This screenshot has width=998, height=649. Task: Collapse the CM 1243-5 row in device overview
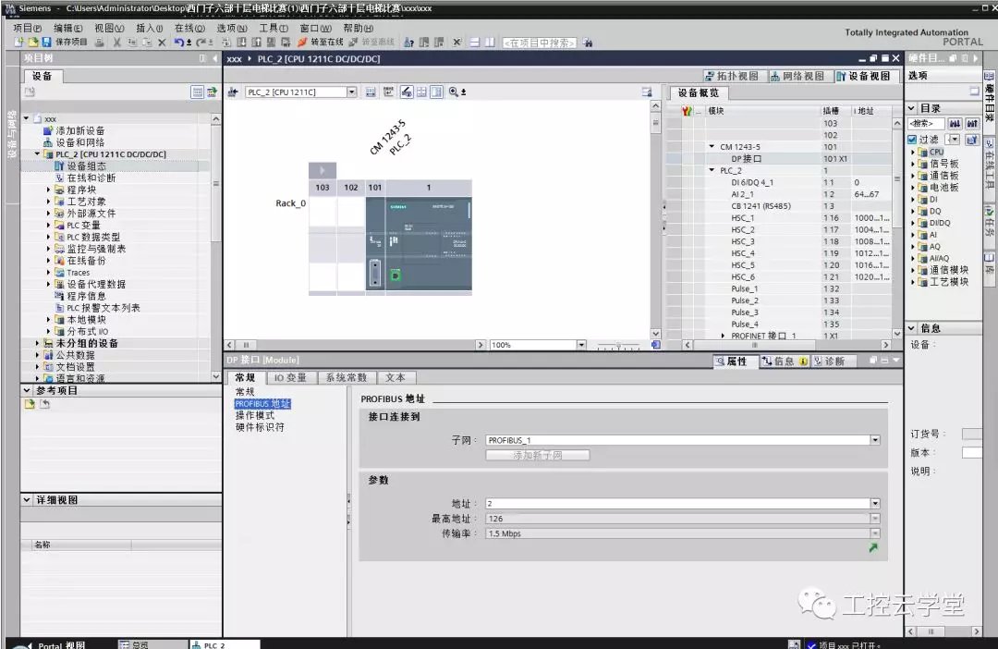tap(712, 147)
